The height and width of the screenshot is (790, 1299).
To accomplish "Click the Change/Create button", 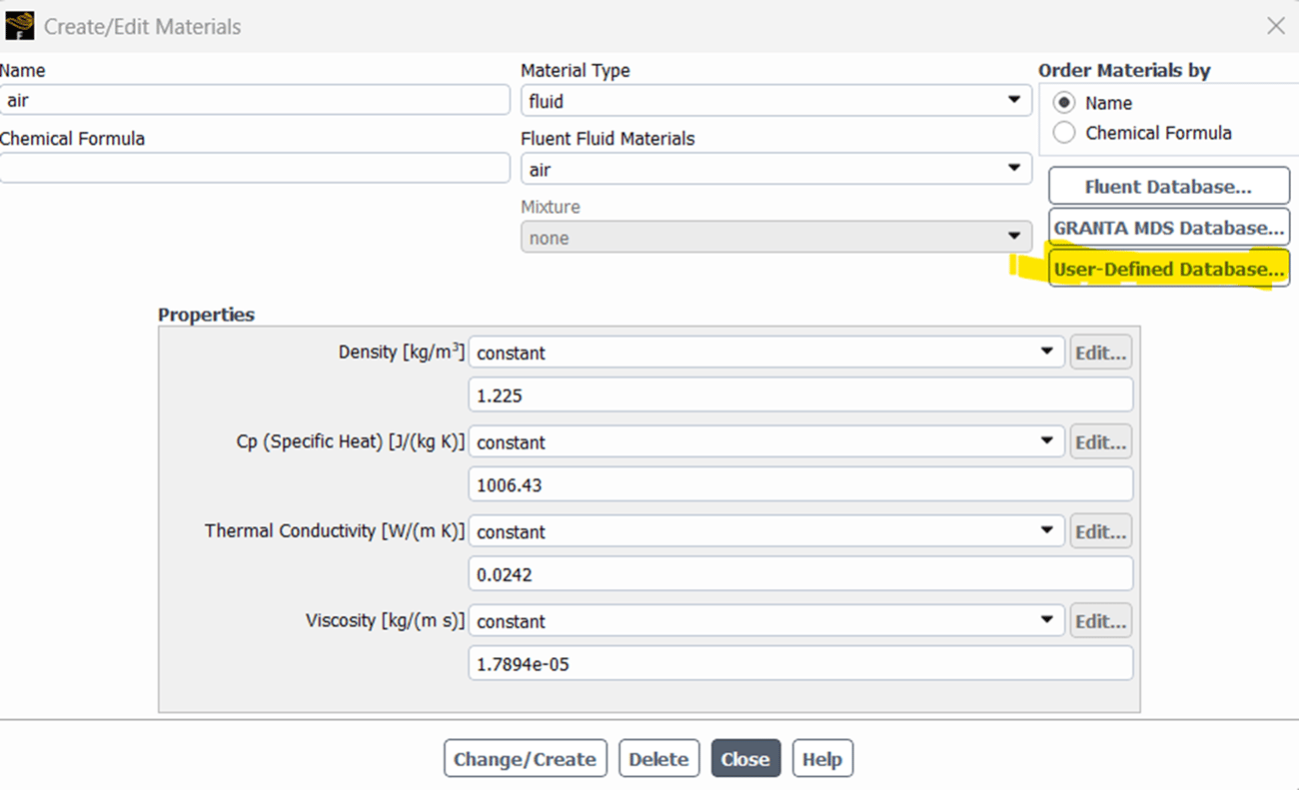I will click(525, 758).
